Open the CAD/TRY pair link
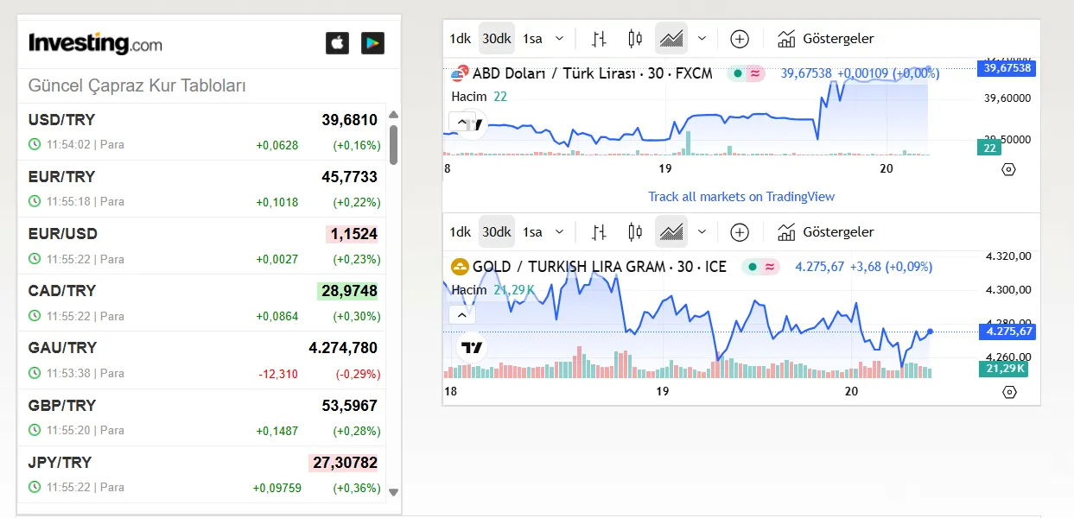 (61, 290)
